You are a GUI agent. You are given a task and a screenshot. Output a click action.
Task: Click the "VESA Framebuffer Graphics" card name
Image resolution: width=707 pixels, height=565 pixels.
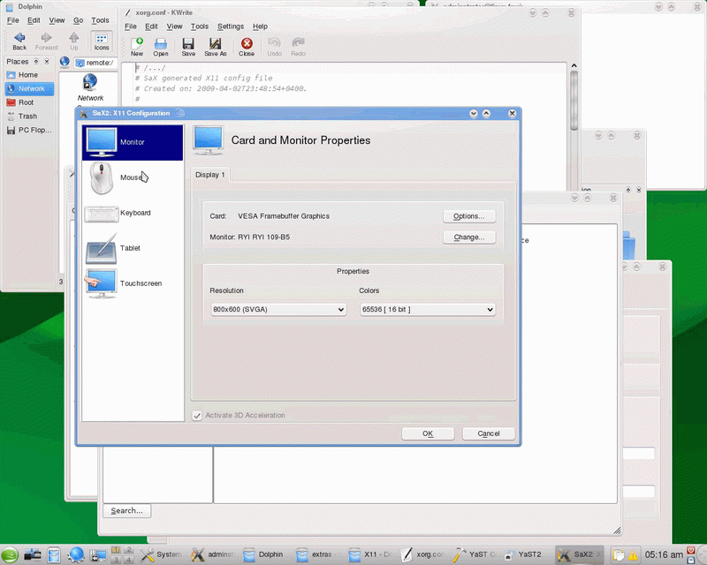[x=284, y=216]
